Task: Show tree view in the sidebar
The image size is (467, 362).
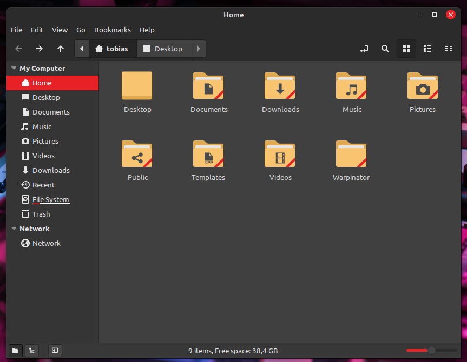Action: pyautogui.click(x=32, y=351)
